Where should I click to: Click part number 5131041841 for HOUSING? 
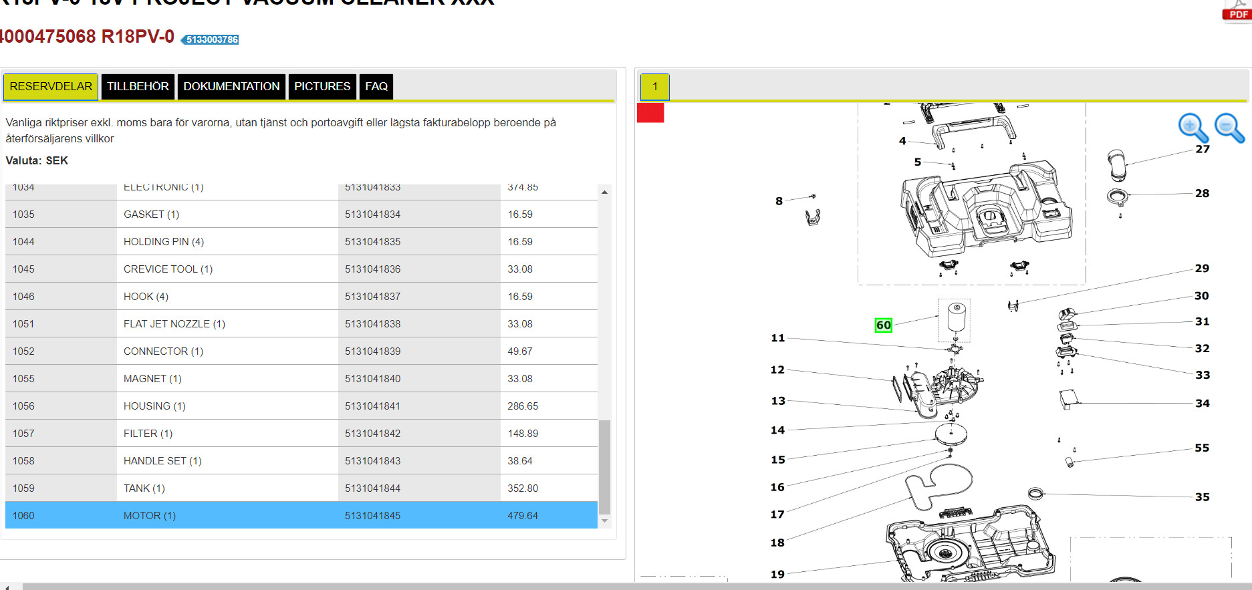pyautogui.click(x=373, y=406)
